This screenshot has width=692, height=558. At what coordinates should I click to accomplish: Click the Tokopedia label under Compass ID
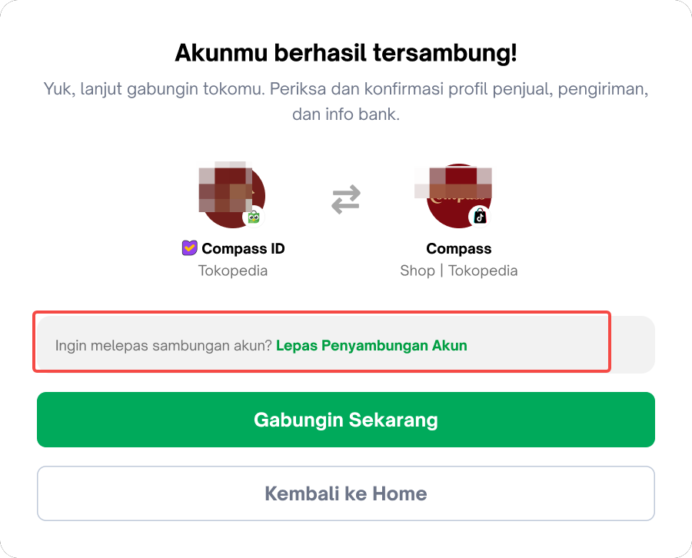point(233,271)
